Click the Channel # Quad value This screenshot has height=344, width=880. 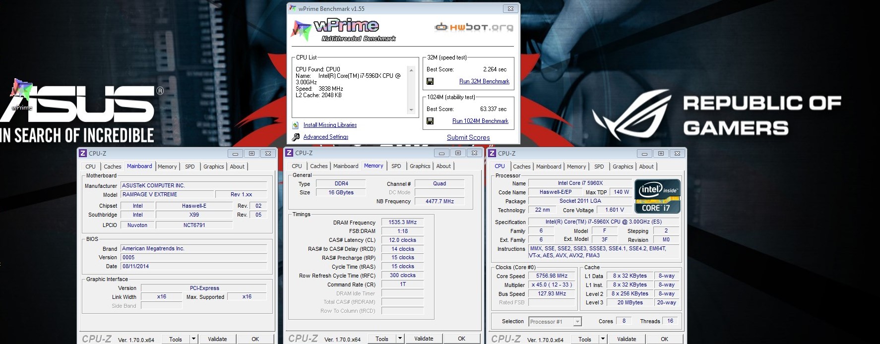pos(440,183)
